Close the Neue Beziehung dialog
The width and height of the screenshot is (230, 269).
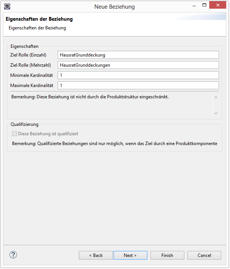[219, 6]
